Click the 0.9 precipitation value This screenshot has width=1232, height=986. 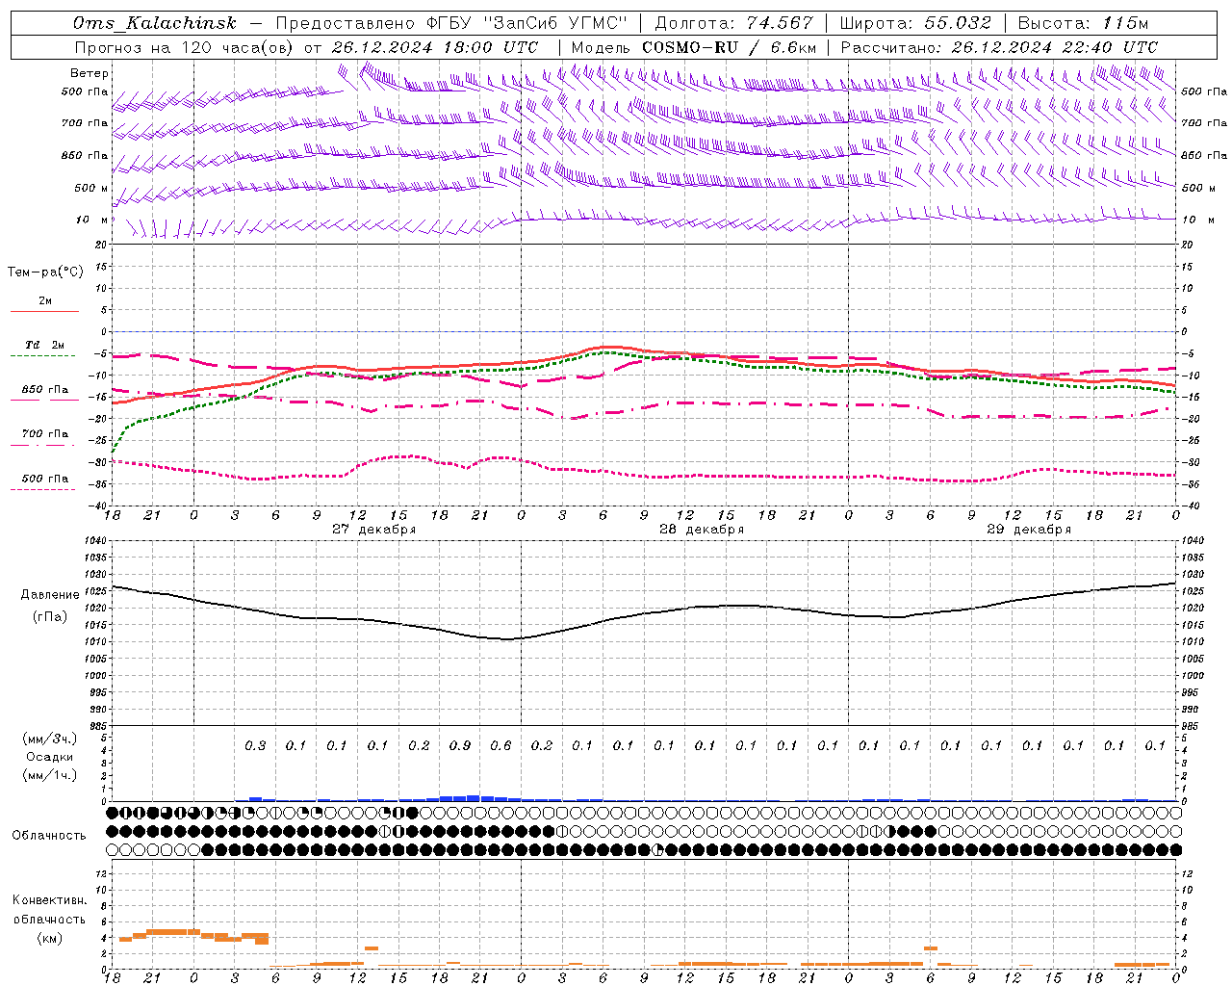460,745
